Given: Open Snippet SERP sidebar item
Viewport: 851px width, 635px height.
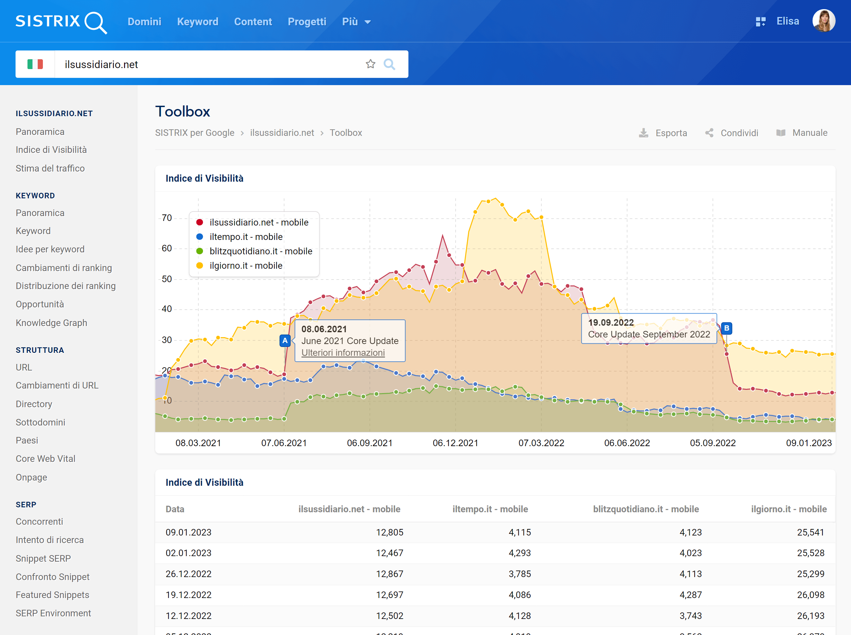Looking at the screenshot, I should click(x=43, y=558).
